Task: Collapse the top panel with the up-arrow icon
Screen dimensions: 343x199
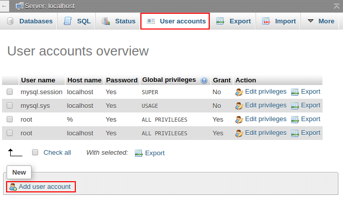Action: [337, 6]
